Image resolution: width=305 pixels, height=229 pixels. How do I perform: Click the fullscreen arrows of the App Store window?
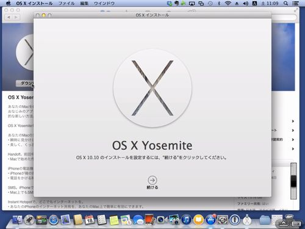pyautogui.click(x=296, y=10)
